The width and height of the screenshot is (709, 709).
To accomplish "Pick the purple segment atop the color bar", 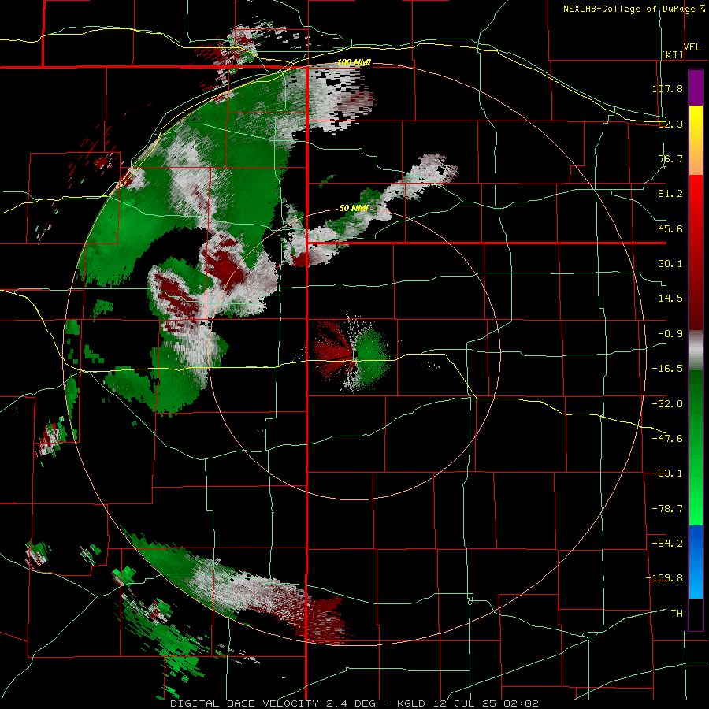I will tap(696, 87).
